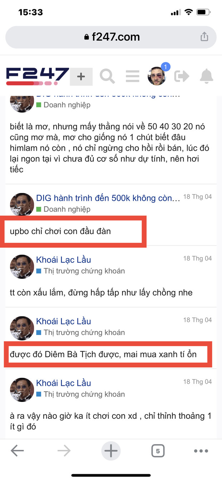The width and height of the screenshot is (222, 481).
Task: Go back with the browser arrow
Action: tap(17, 451)
